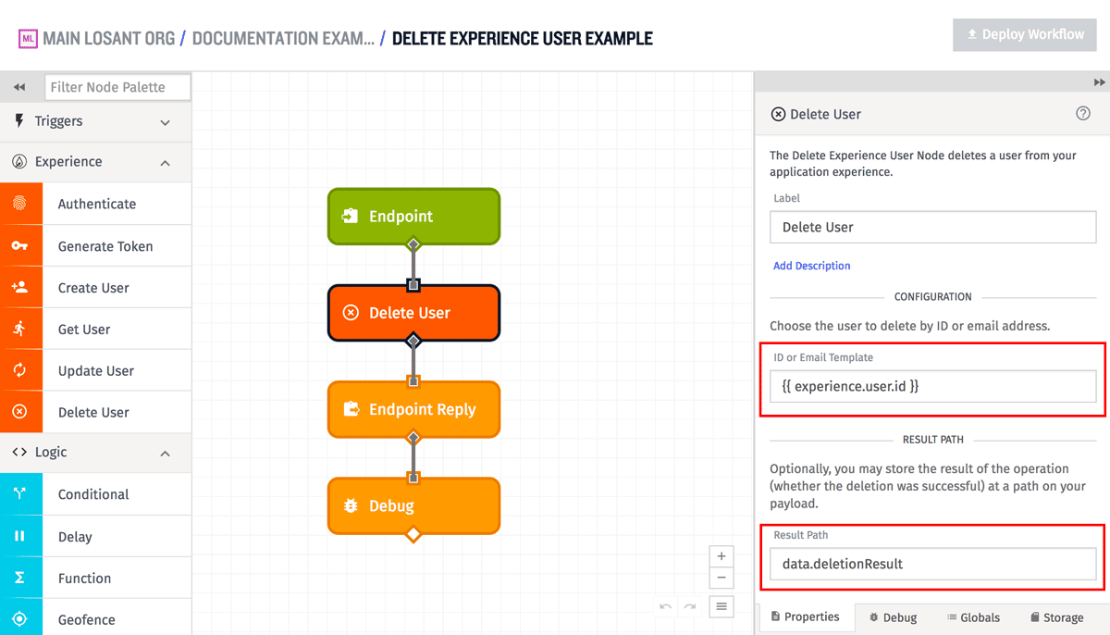Zoom out on the canvas with minus

(x=721, y=579)
